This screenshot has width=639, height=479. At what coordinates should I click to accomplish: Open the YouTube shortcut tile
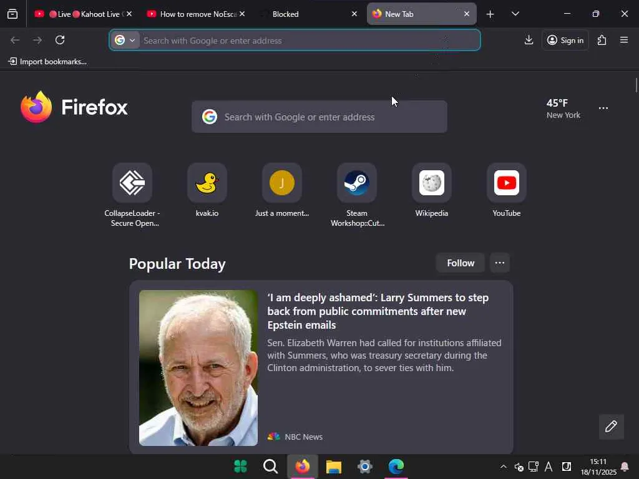(507, 183)
